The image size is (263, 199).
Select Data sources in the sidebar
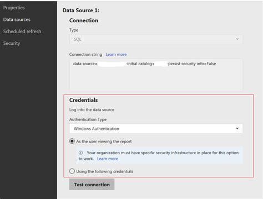pyautogui.click(x=17, y=19)
